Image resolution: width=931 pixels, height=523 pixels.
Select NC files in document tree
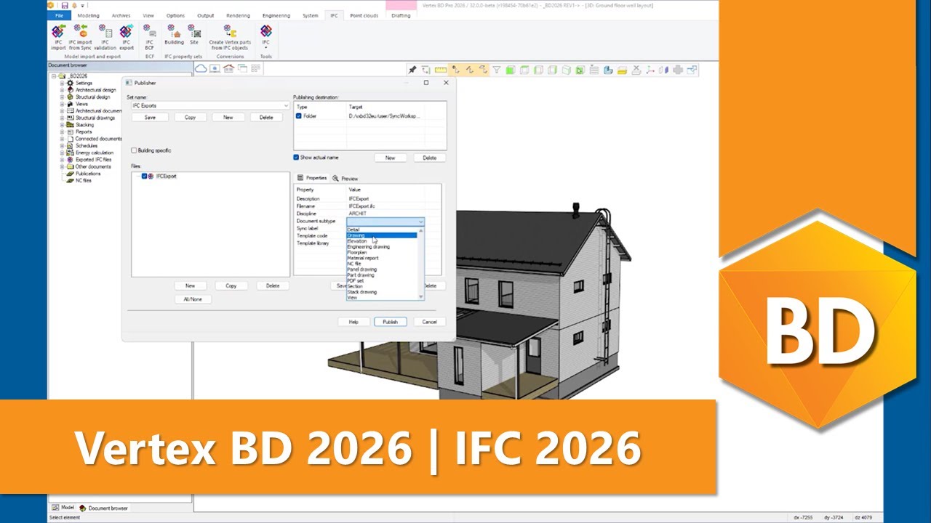point(84,181)
